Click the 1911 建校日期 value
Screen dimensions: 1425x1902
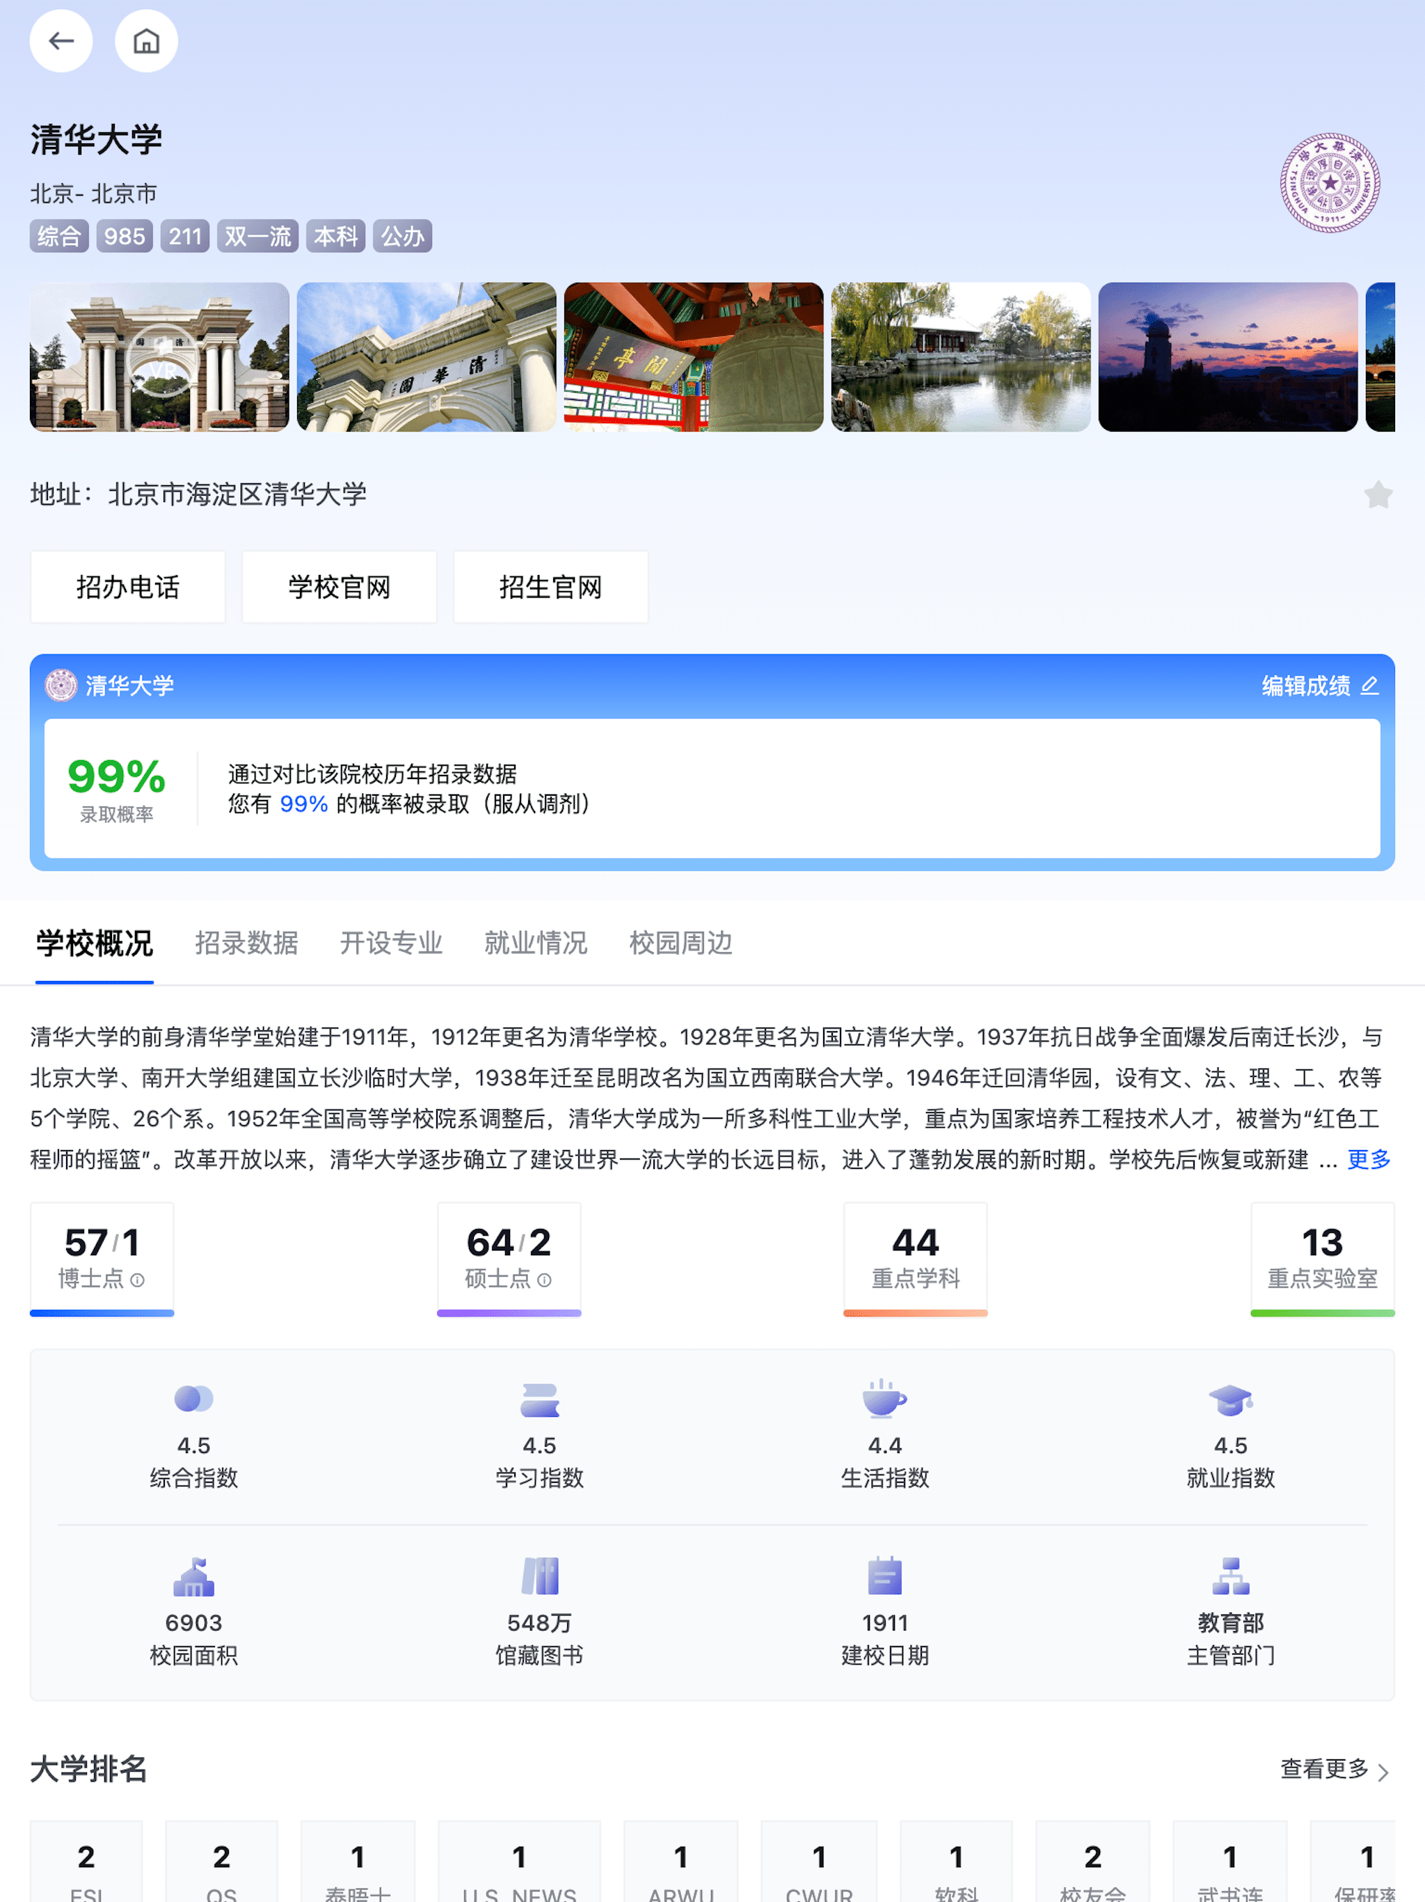click(884, 1623)
